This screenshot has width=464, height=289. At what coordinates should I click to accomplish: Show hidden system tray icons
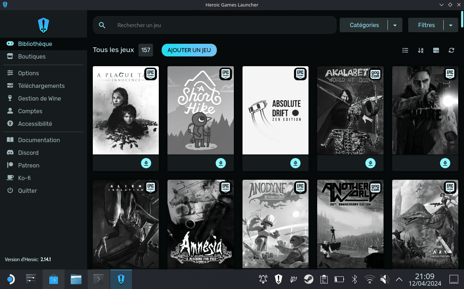pyautogui.click(x=399, y=279)
